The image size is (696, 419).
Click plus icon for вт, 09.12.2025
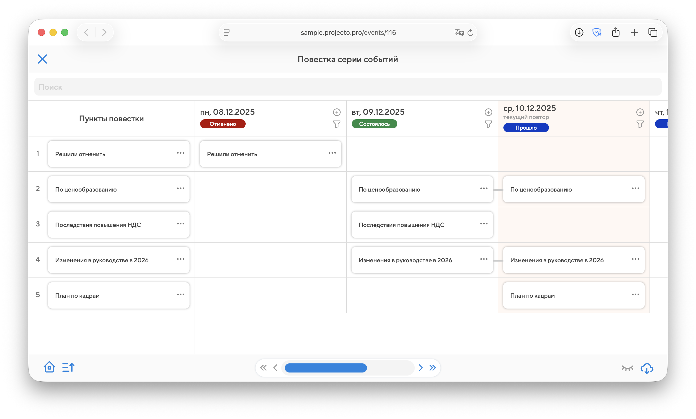pyautogui.click(x=488, y=112)
